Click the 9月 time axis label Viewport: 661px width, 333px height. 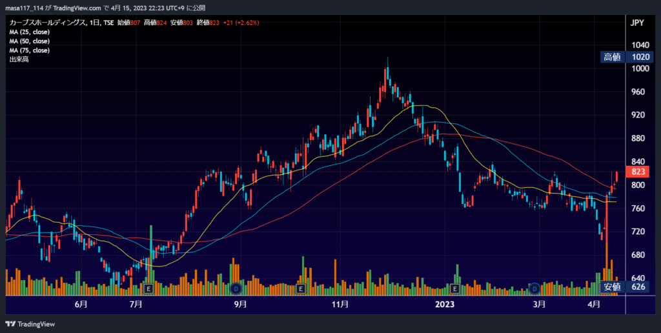click(240, 304)
